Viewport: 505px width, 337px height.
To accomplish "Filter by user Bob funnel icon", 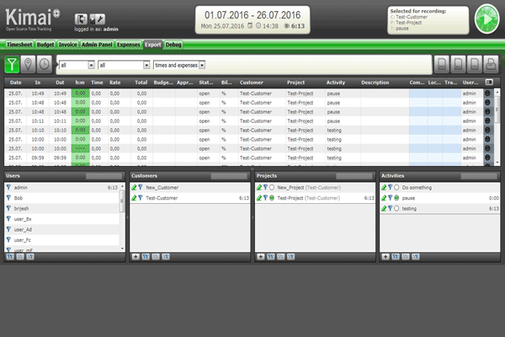I will (9, 198).
